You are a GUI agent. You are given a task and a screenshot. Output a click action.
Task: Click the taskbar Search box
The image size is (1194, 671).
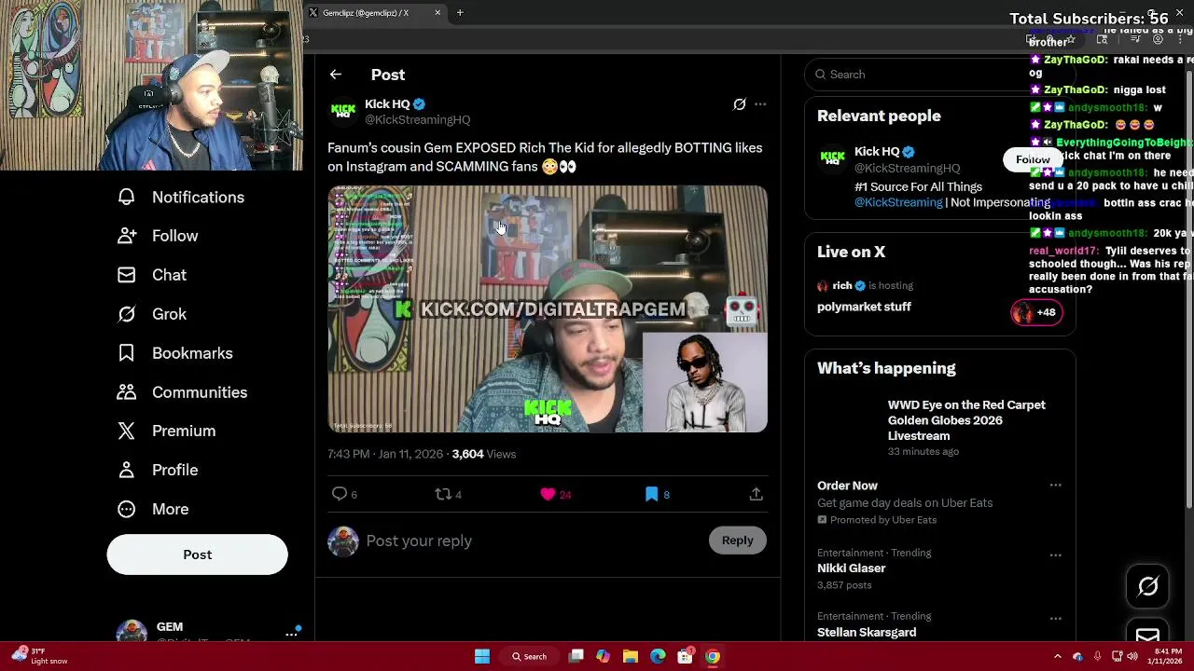coord(529,657)
